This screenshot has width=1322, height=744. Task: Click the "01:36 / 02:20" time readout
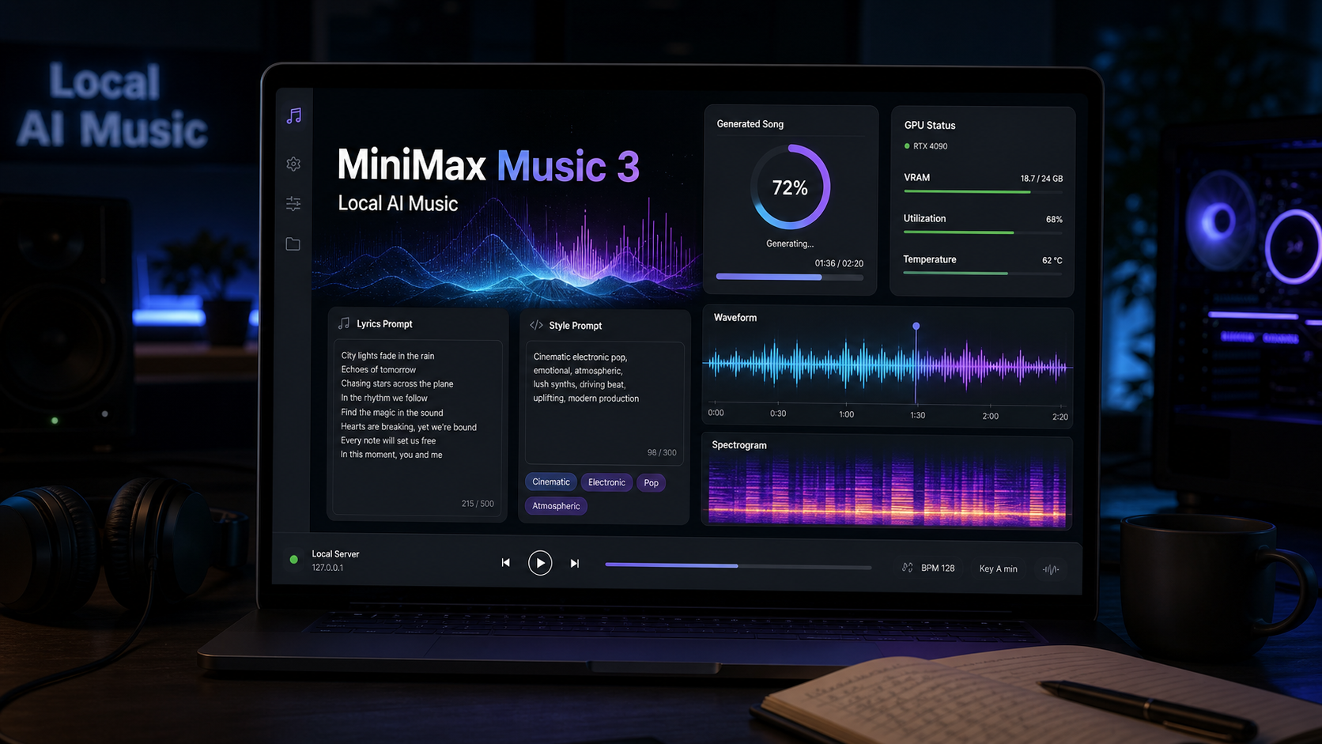(839, 263)
